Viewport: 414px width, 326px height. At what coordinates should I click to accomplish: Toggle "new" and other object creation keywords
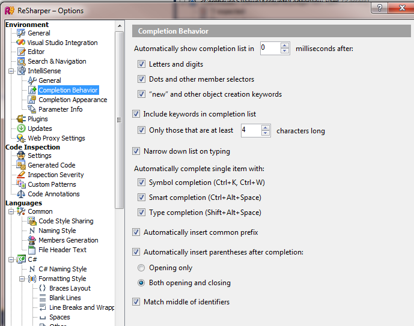click(142, 94)
